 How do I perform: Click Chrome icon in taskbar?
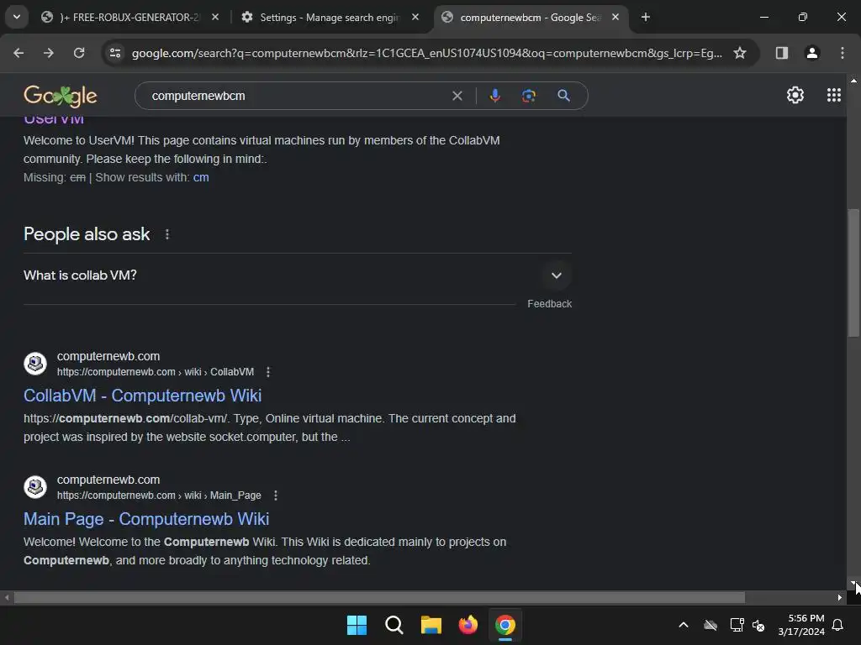pyautogui.click(x=505, y=625)
